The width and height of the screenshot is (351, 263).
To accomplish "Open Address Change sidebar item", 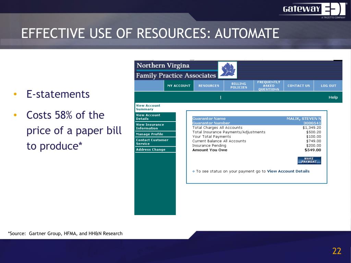I will (155, 150).
